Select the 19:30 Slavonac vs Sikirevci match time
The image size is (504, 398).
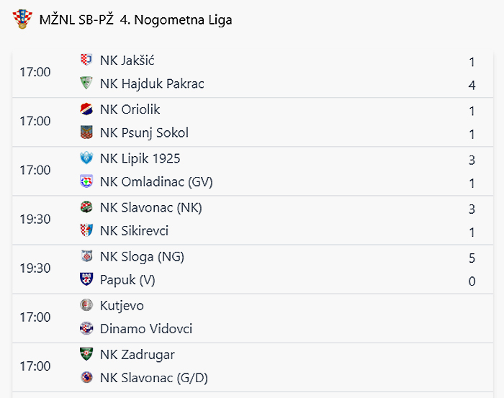(x=35, y=219)
